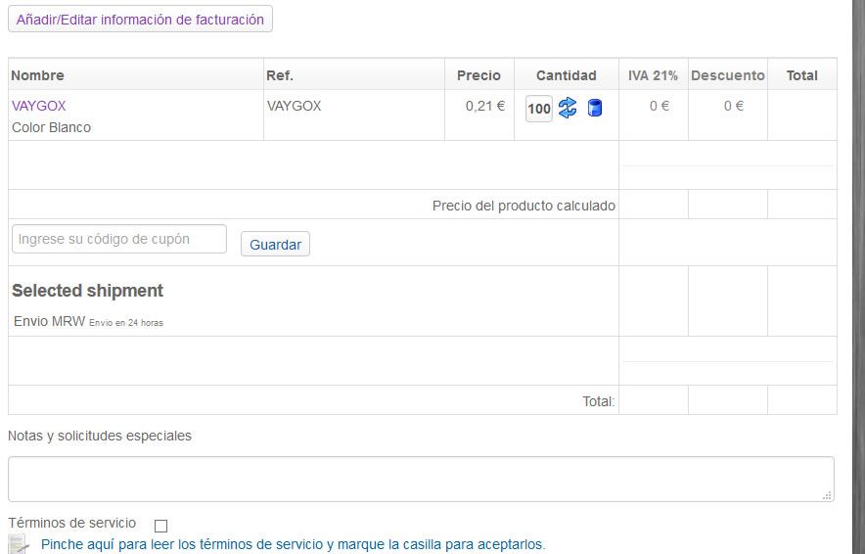Click the Descuento column header

coord(728,75)
